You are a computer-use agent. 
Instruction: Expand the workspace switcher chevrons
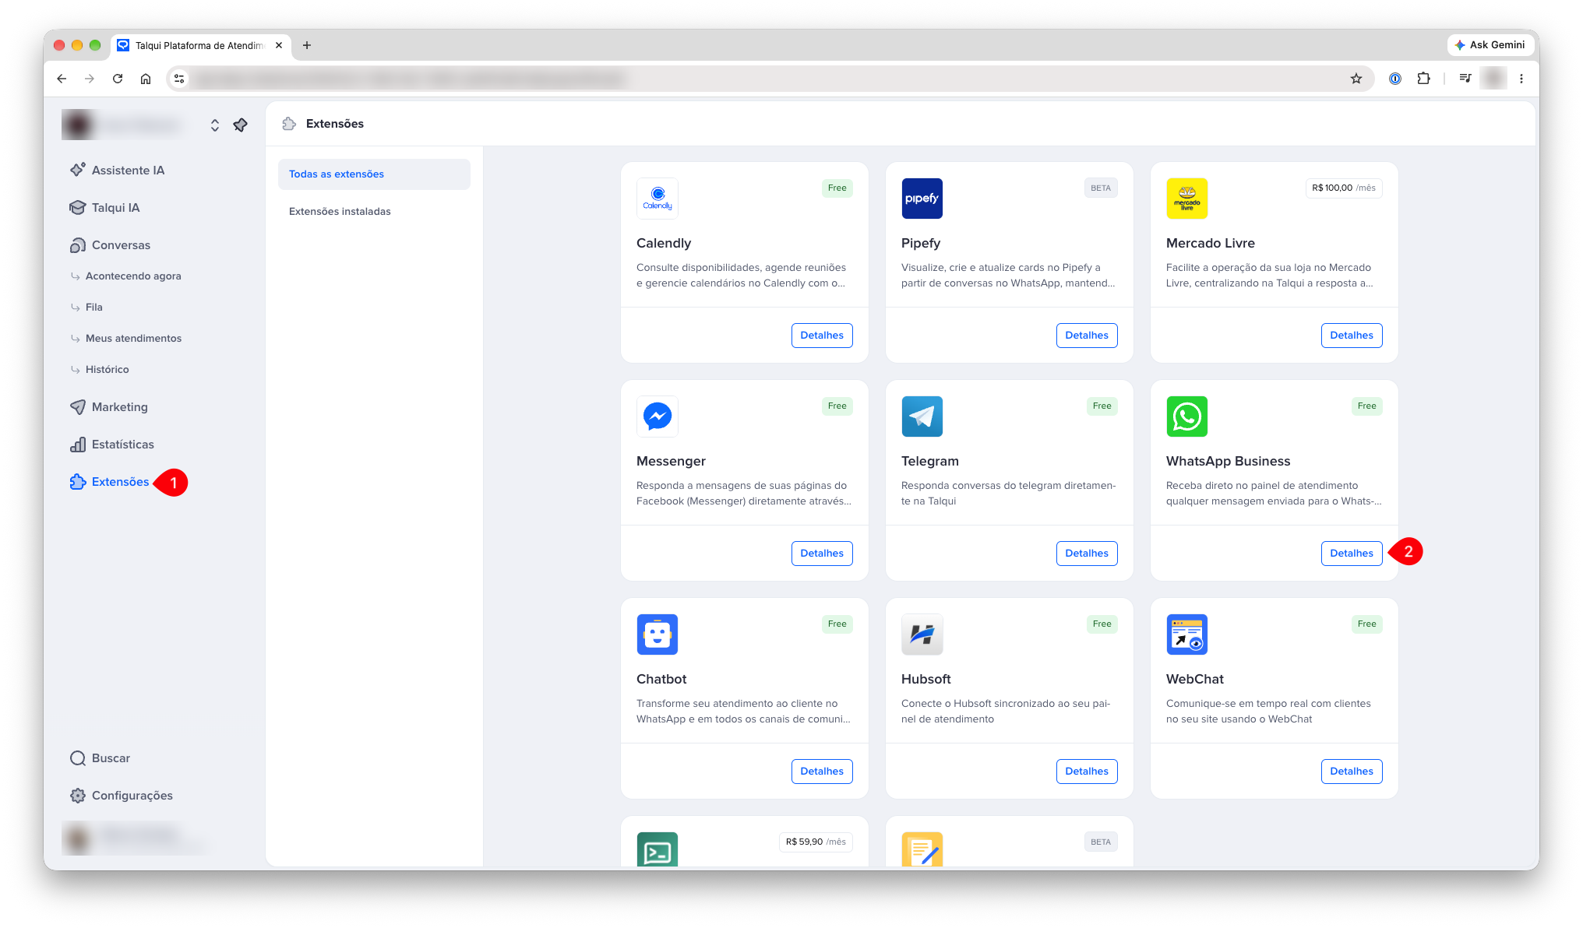[x=215, y=125]
